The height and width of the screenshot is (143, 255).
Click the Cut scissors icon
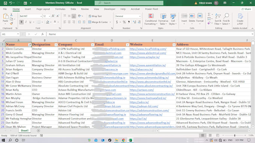tap(11, 15)
